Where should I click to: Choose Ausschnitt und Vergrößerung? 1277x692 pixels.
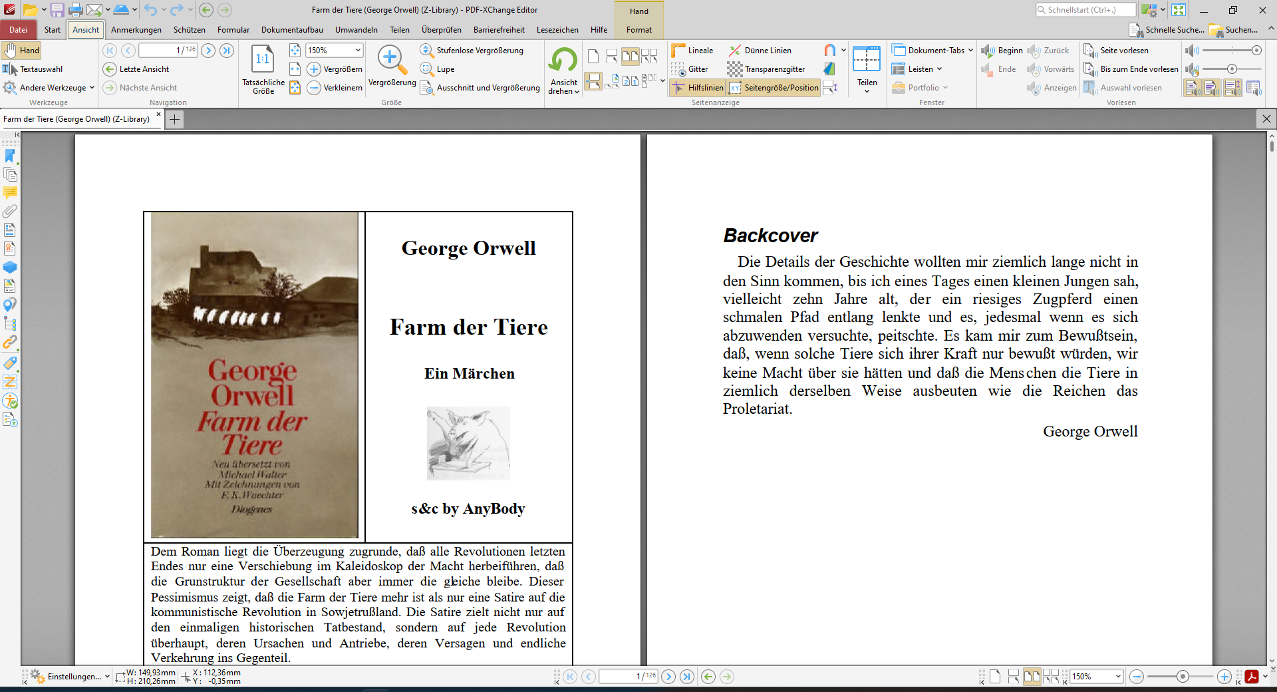tap(480, 88)
